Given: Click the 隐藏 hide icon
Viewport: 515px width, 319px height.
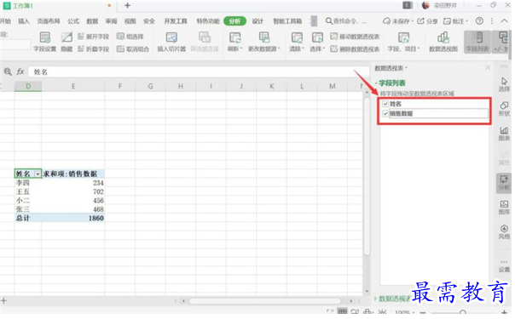Looking at the screenshot, I should tap(67, 42).
